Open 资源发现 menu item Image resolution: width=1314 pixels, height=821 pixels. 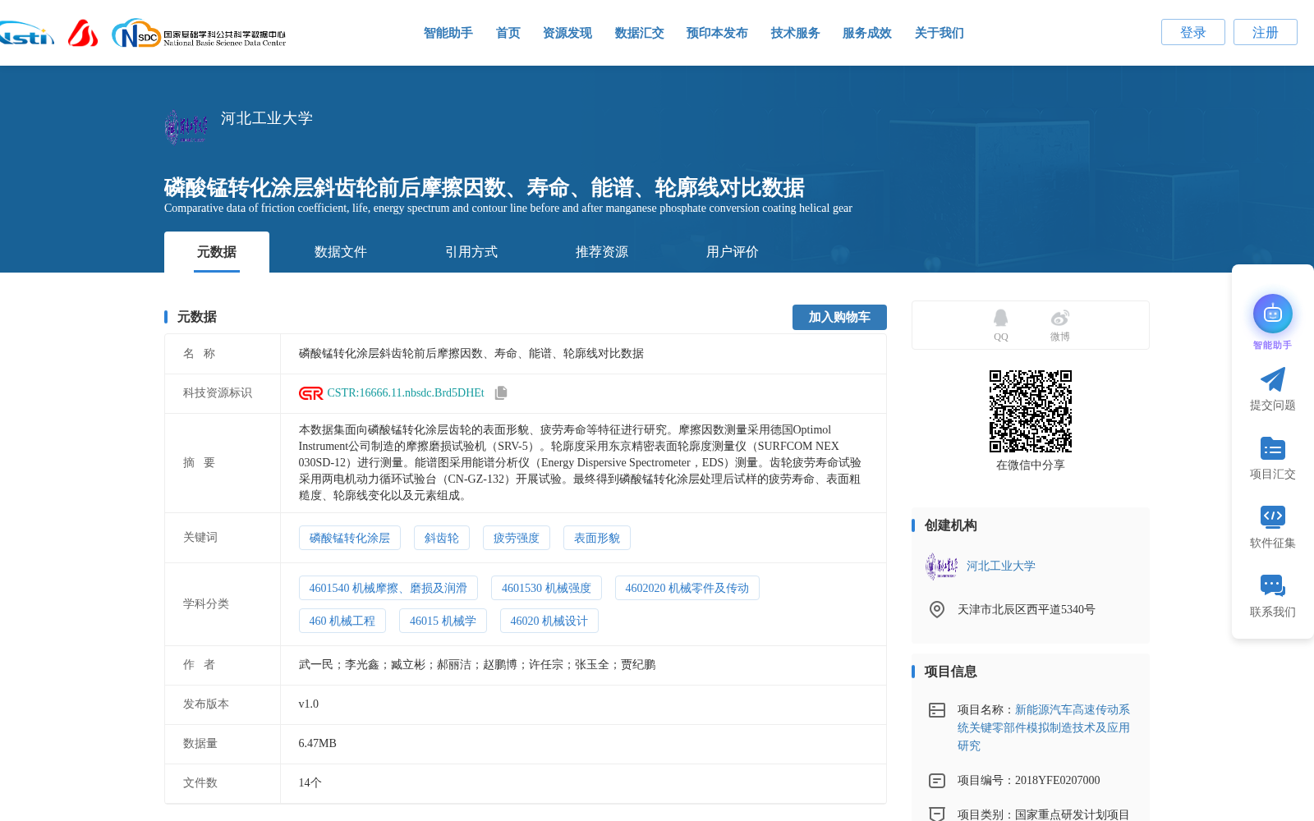(x=567, y=33)
